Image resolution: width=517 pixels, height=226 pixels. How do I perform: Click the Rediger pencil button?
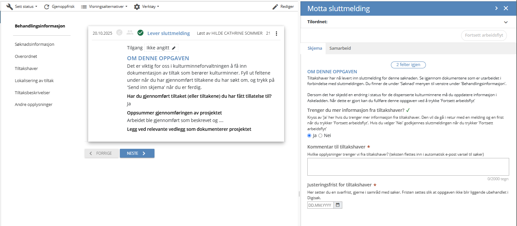tap(283, 7)
